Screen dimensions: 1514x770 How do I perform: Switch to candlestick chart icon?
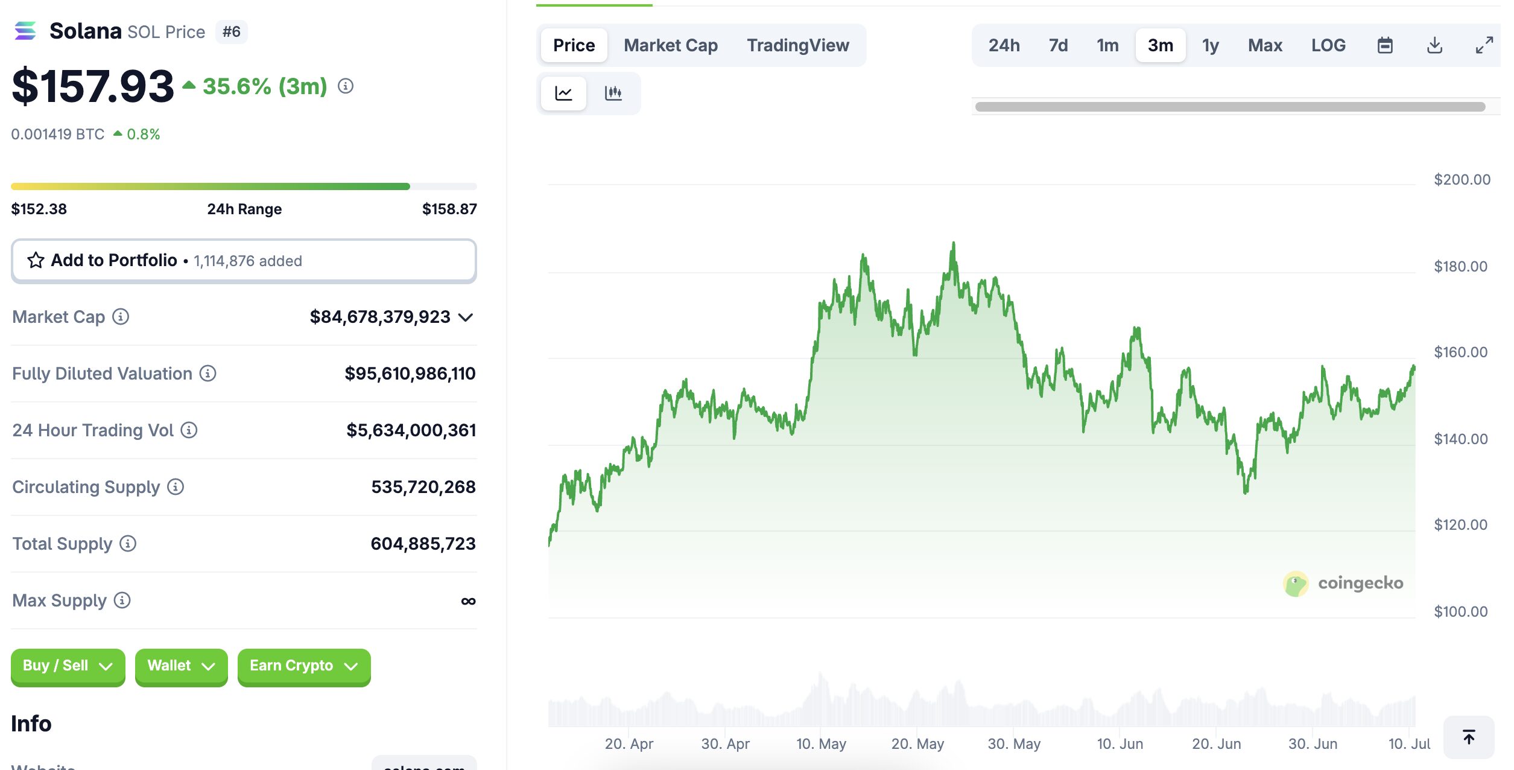(613, 93)
